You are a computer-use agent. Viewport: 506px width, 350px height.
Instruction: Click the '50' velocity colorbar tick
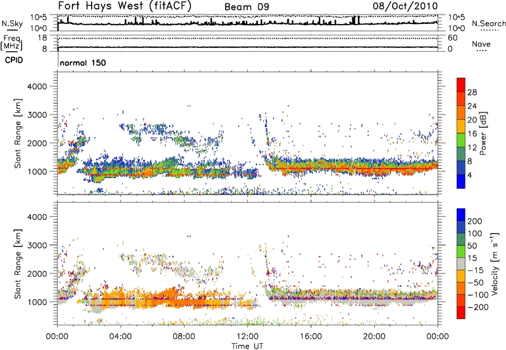[x=472, y=246]
